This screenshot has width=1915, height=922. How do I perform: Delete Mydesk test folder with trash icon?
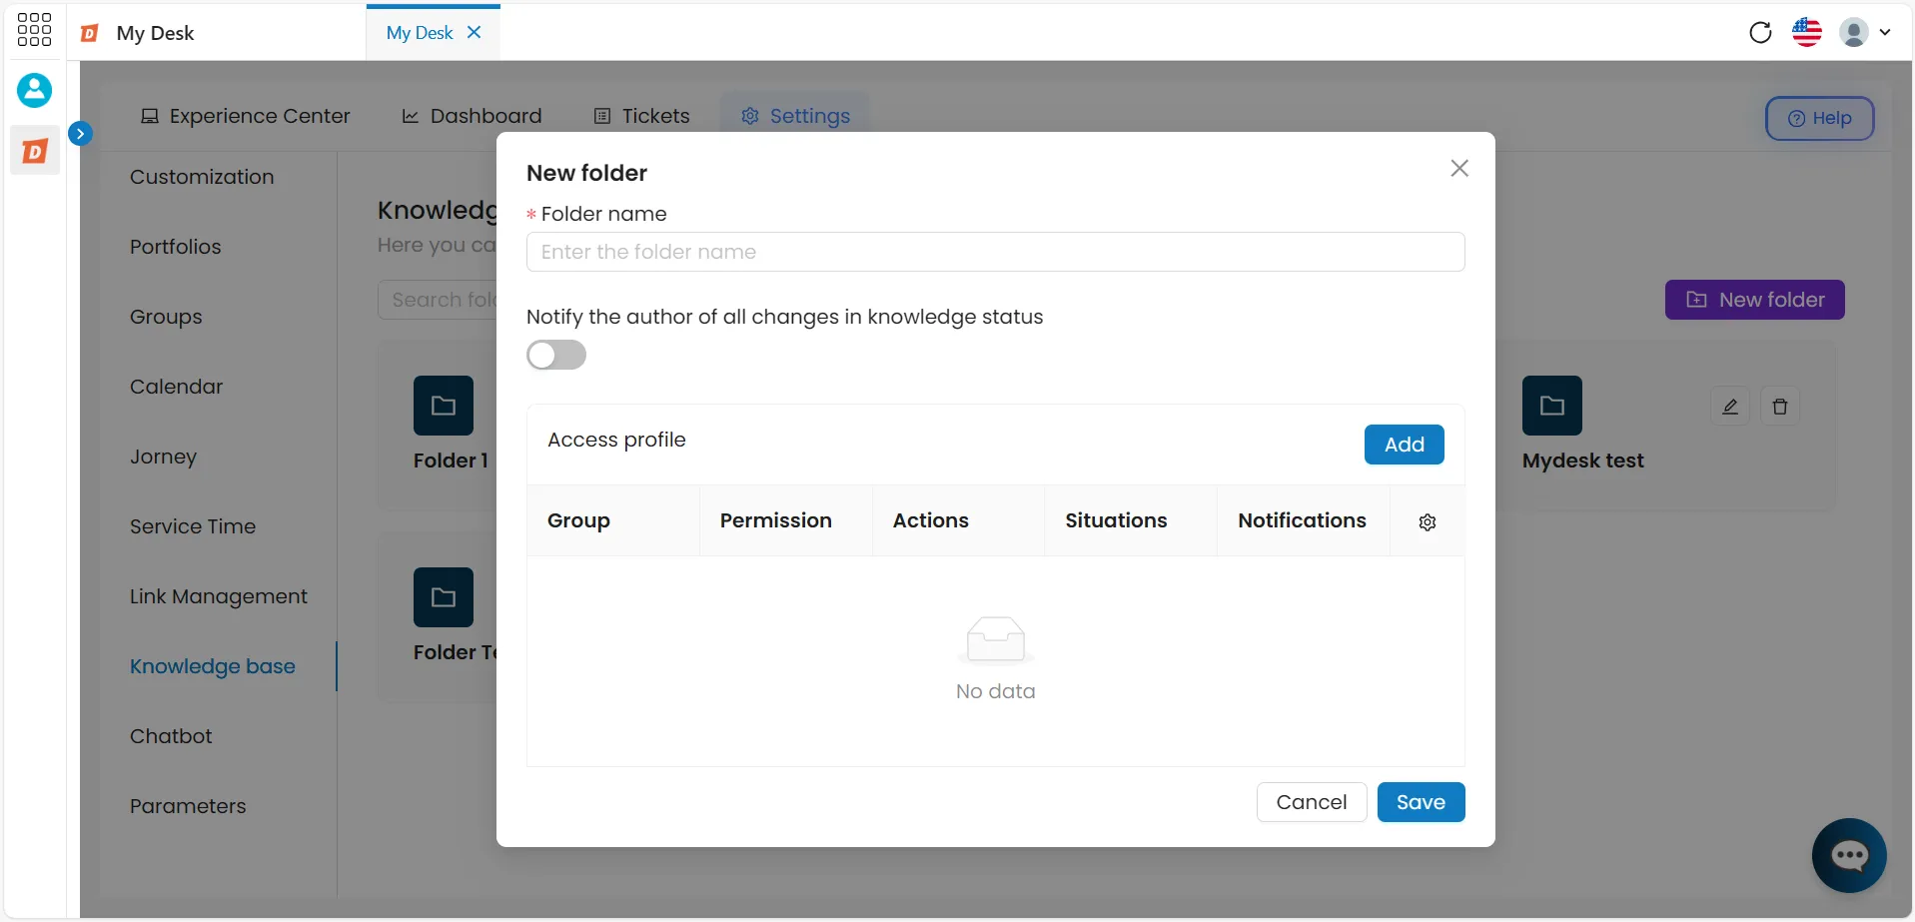[1780, 407]
